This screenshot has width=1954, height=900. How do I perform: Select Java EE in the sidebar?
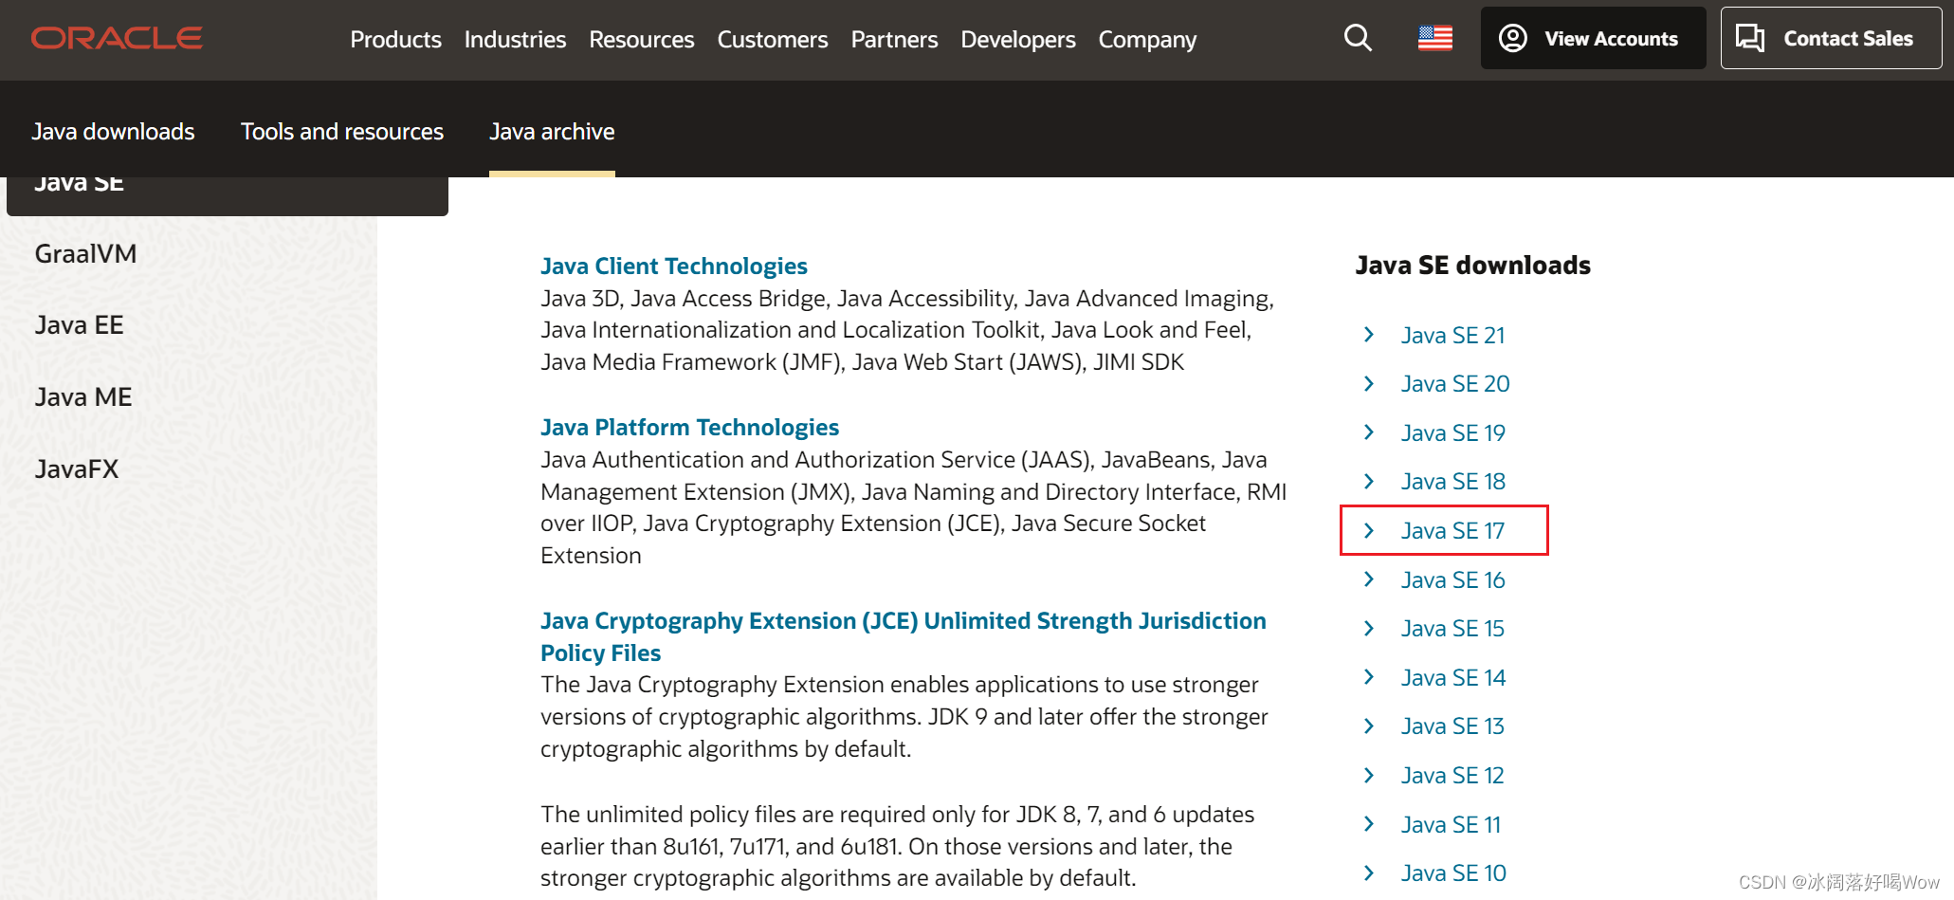point(79,325)
